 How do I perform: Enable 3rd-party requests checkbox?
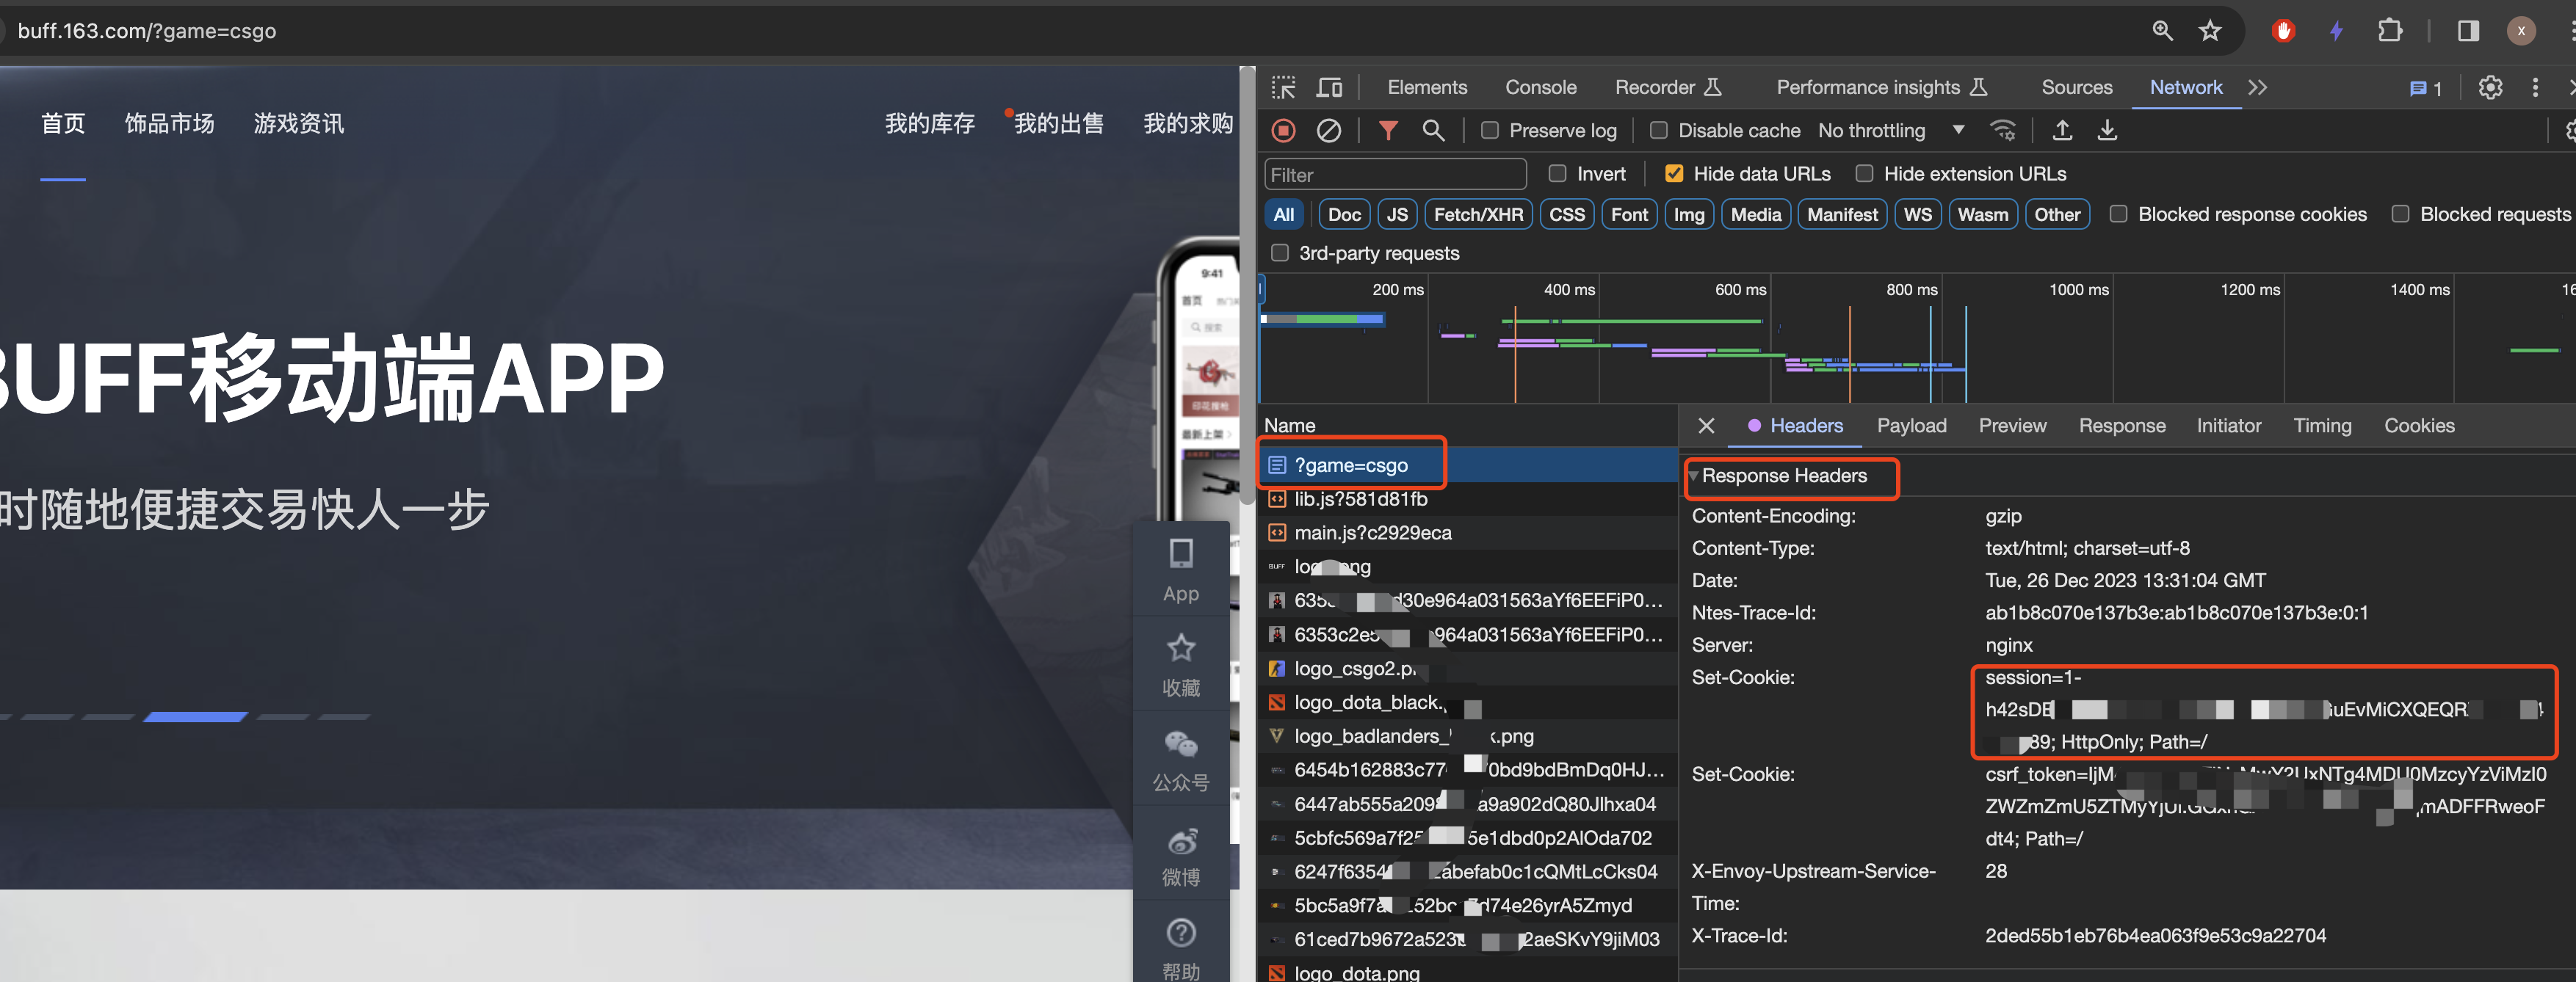[1279, 252]
